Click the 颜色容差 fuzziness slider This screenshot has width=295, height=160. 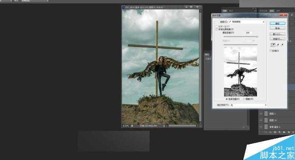pos(240,37)
